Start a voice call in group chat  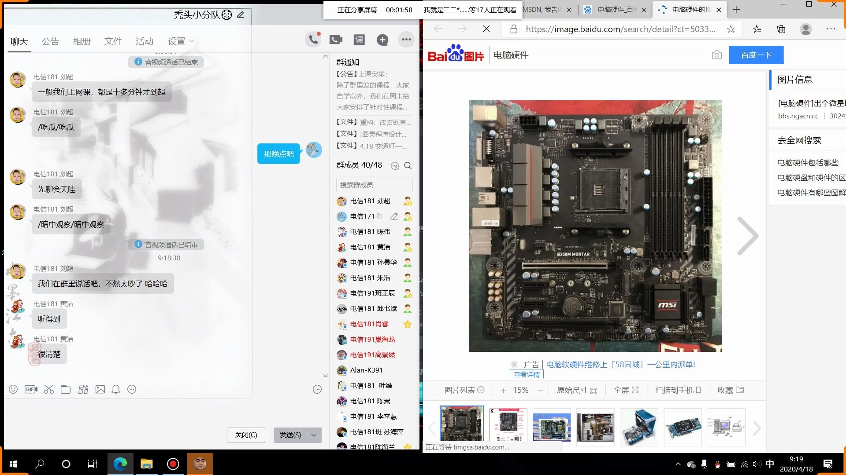pos(313,40)
